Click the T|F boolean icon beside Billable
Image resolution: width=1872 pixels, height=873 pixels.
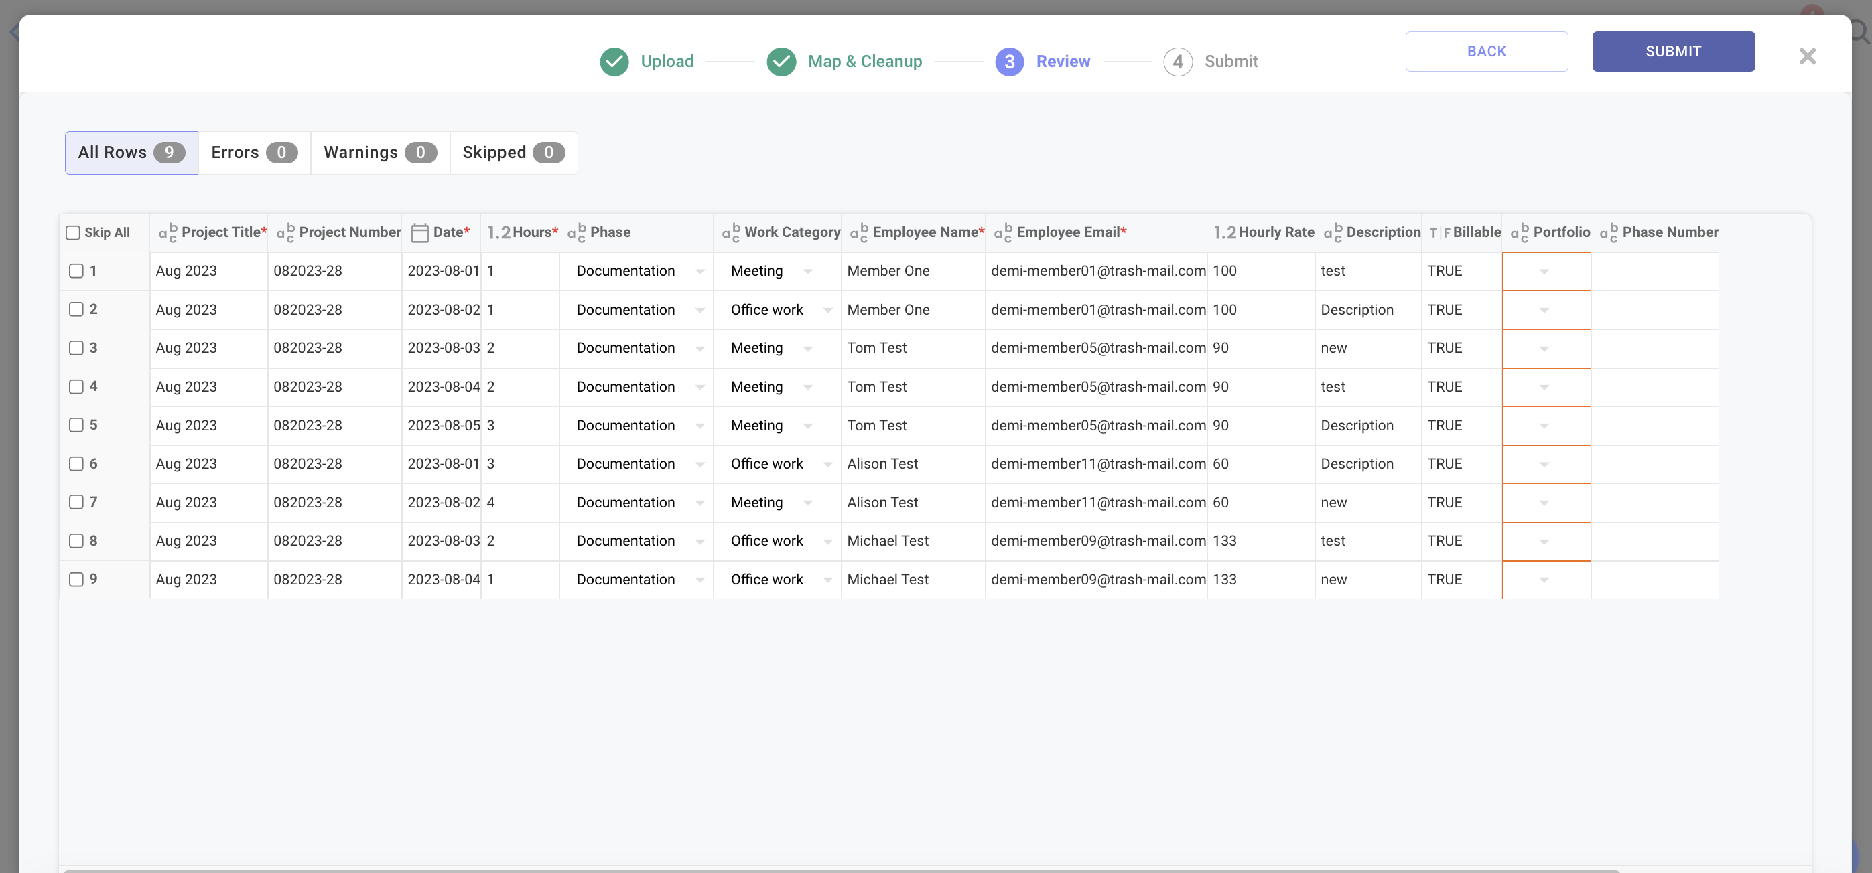point(1439,232)
